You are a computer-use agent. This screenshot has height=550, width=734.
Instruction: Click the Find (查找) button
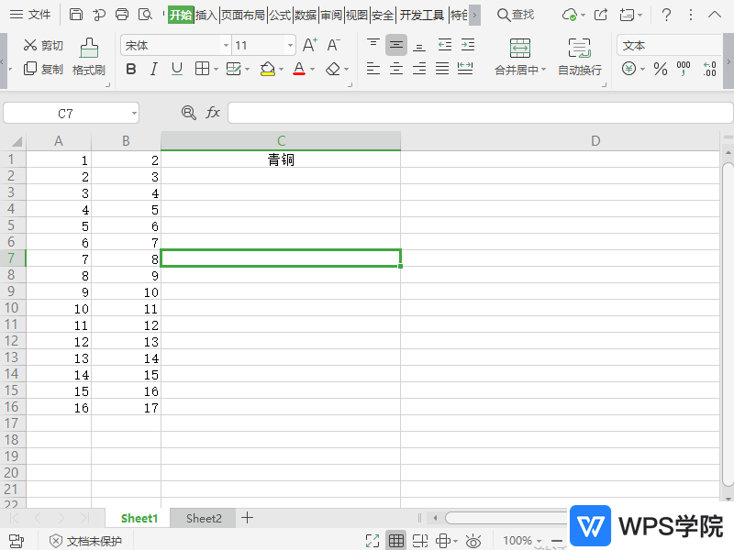(515, 15)
